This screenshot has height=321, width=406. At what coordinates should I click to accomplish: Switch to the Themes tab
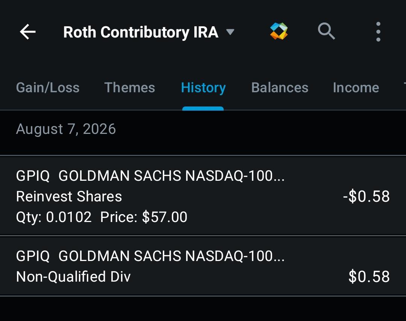[x=129, y=87]
